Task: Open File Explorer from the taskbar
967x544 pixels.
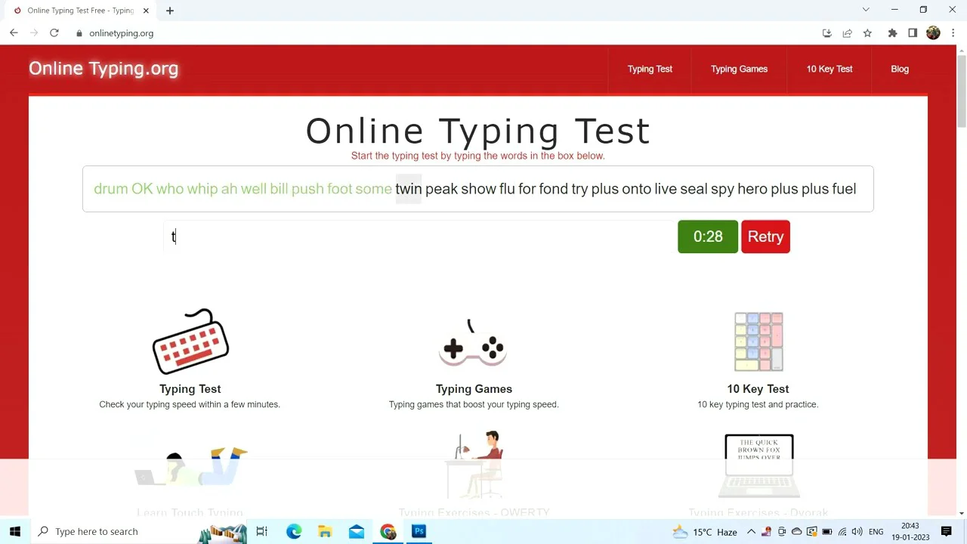Action: [325, 531]
